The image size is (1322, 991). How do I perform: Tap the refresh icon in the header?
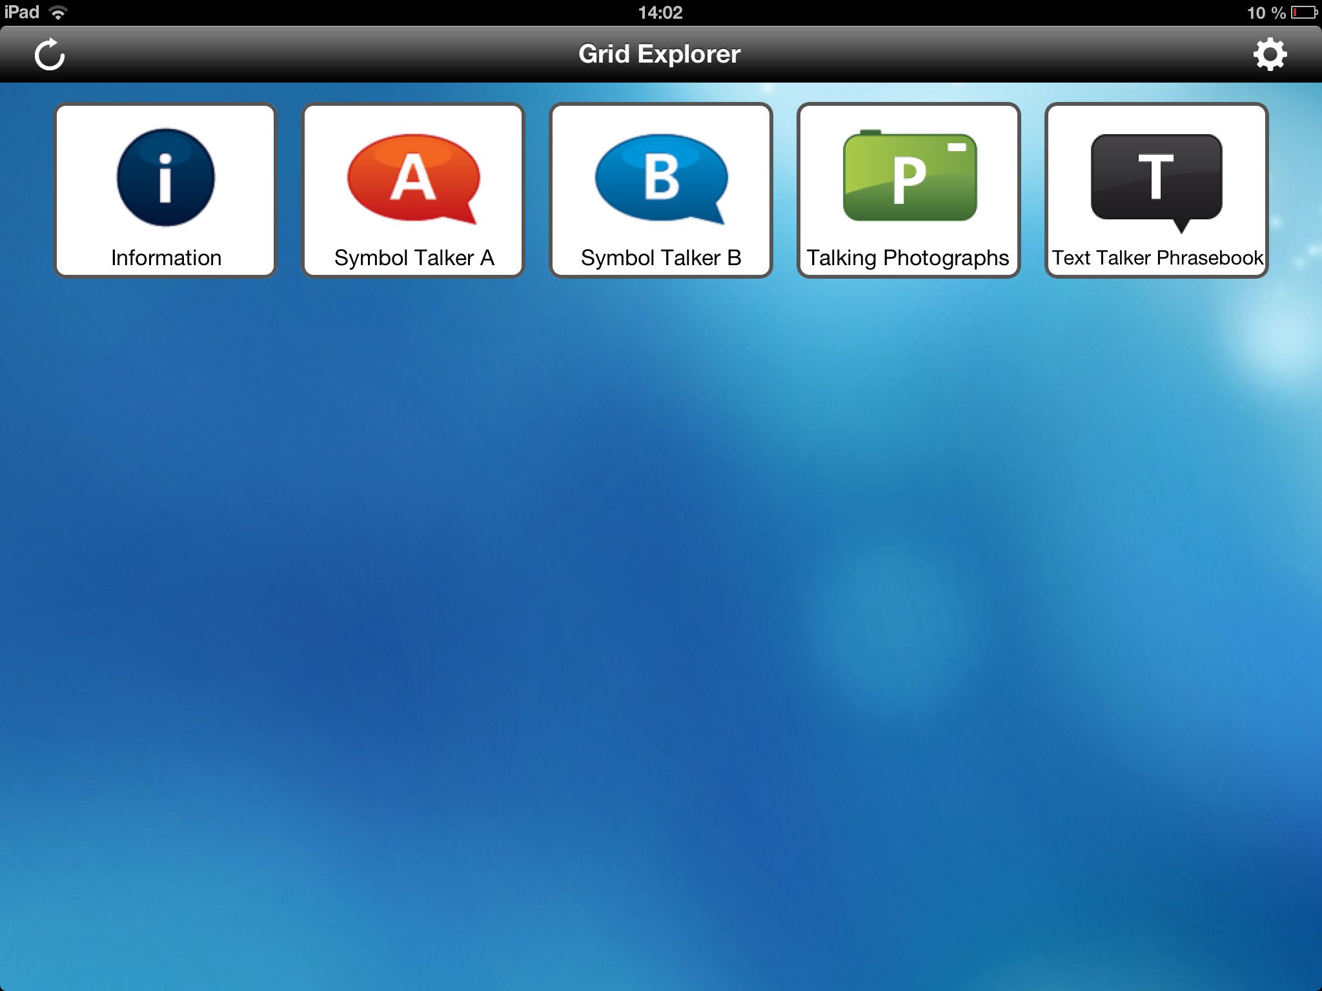50,54
